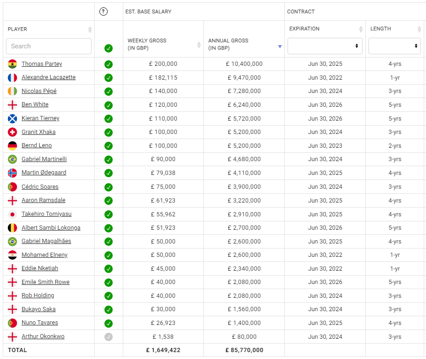
Task: Click the Eddie Nketiah player link
Action: 40,268
